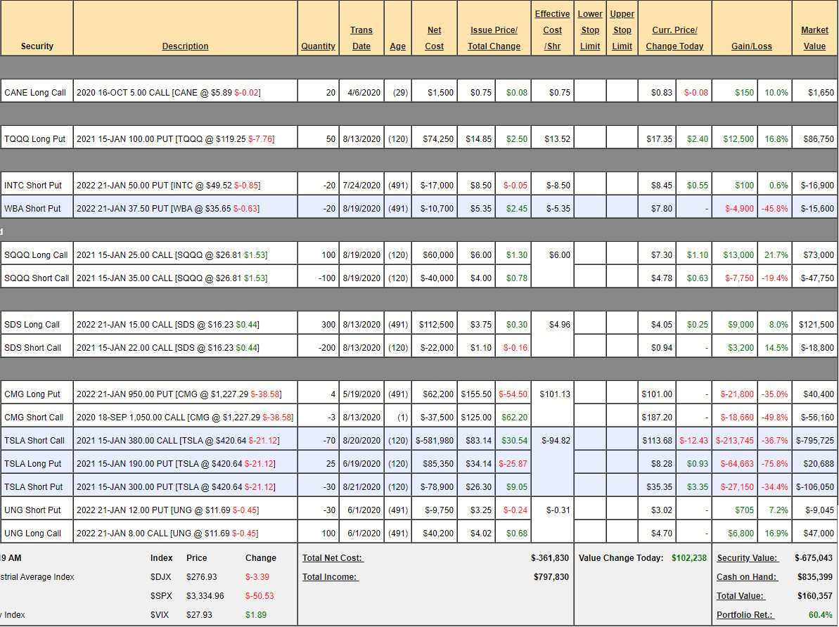Screen dimensions: 839x627
Task: Click the Security Value label
Action: (x=747, y=558)
